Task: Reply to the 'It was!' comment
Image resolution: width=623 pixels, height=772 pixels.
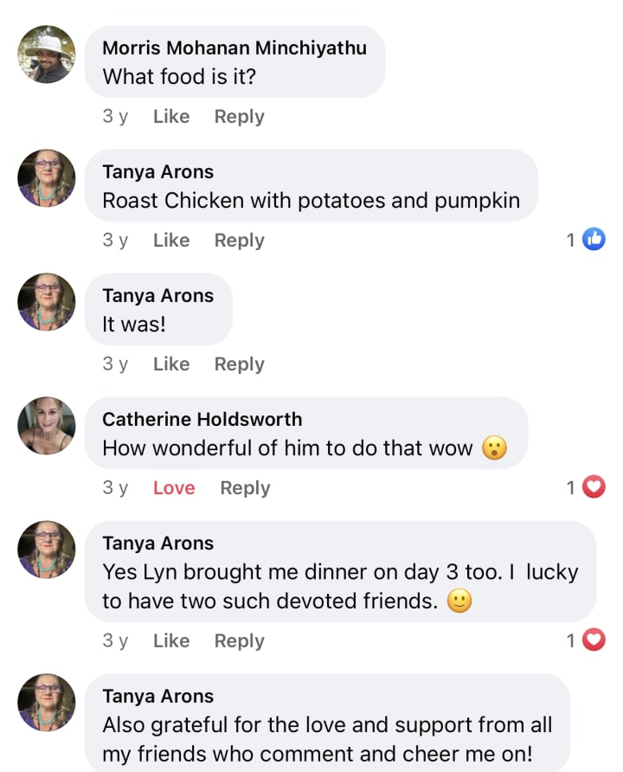Action: tap(239, 364)
